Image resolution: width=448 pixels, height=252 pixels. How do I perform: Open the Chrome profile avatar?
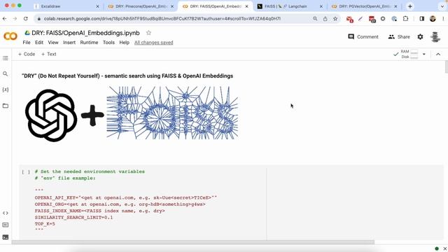point(433,19)
